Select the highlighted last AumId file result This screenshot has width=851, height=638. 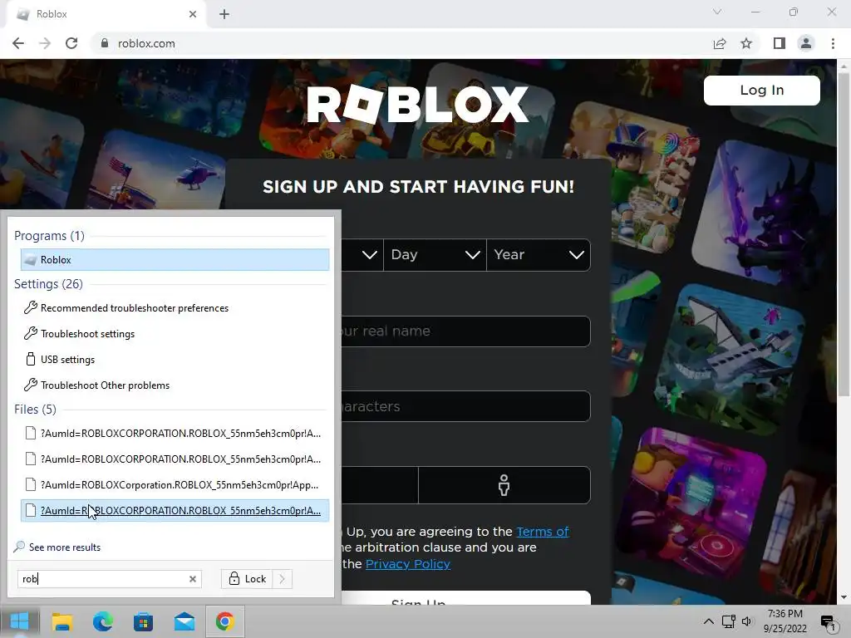pos(175,511)
